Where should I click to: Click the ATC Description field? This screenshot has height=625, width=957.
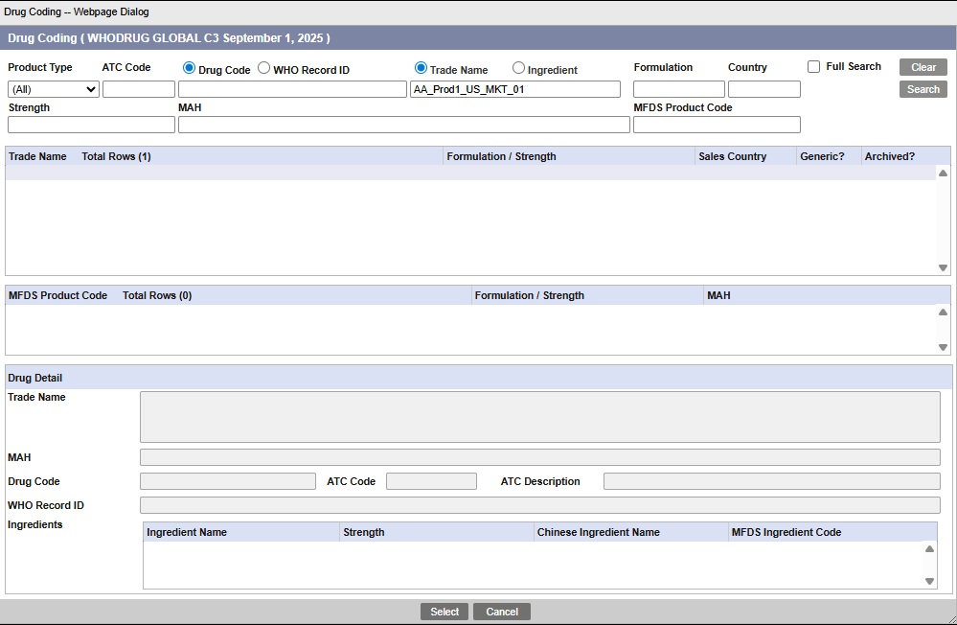(772, 481)
